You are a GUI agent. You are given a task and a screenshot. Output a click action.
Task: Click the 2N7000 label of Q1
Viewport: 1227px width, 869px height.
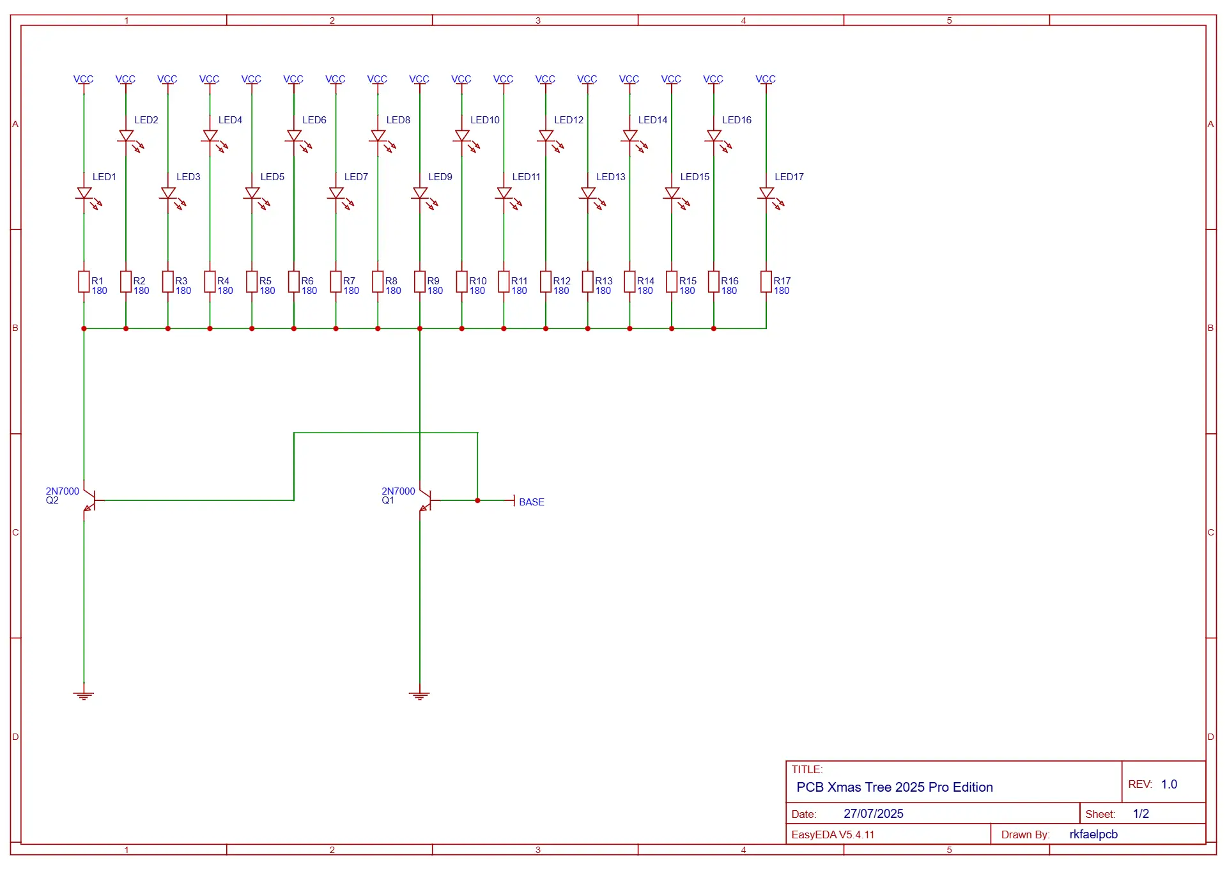[x=399, y=491]
